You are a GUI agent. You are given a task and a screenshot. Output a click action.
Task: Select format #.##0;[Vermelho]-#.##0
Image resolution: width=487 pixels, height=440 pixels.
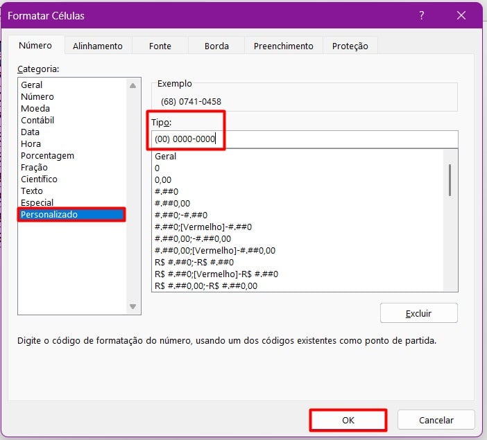298,227
